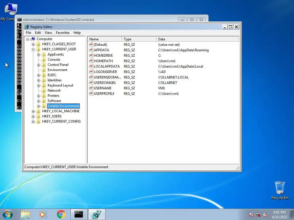
Task: Open the Windows Start menu
Action: point(8,214)
